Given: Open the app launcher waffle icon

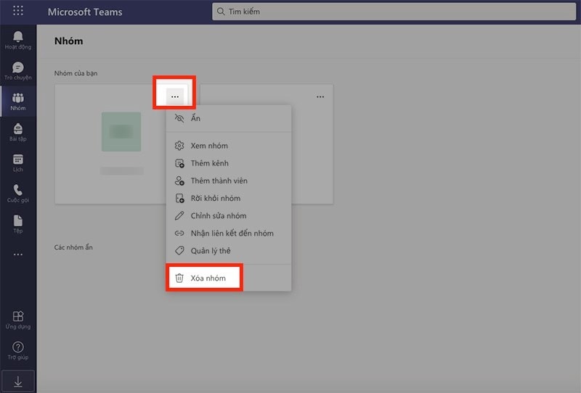Looking at the screenshot, I should [18, 12].
